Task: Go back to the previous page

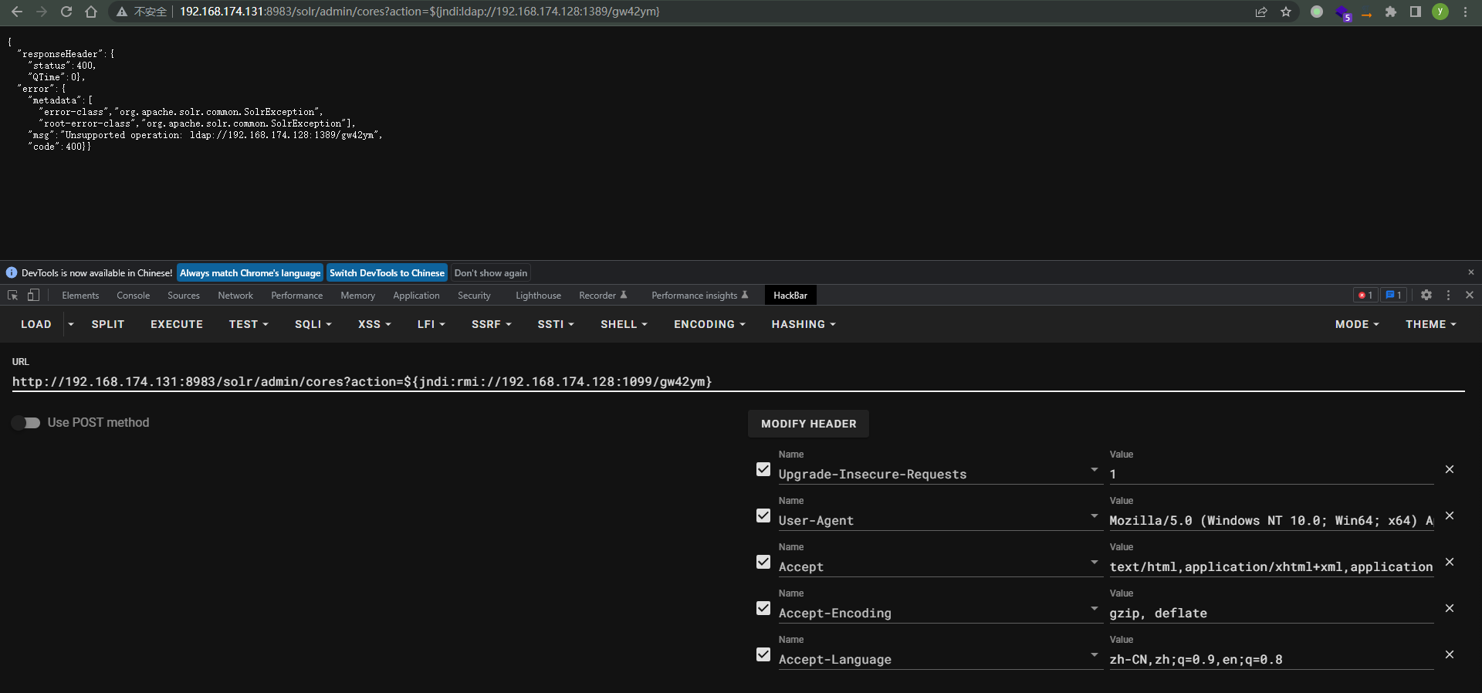Action: click(17, 12)
